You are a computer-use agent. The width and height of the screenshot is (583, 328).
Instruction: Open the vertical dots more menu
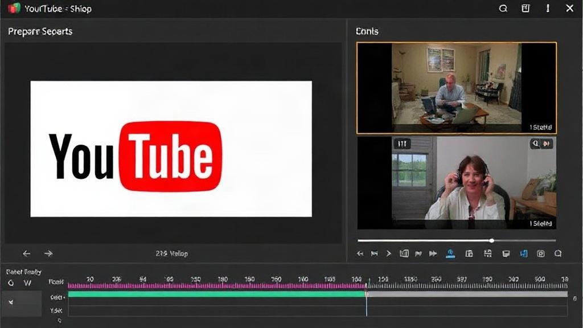(548, 8)
